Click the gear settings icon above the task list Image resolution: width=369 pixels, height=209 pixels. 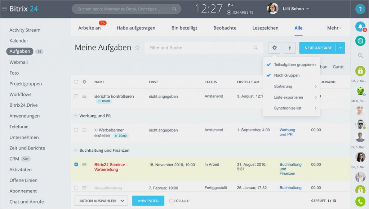274,48
